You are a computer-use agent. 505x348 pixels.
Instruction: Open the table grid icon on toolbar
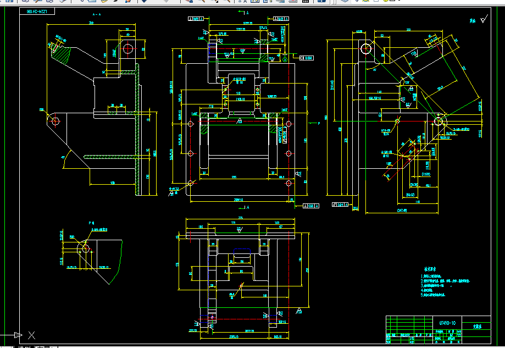click(x=306, y=3)
